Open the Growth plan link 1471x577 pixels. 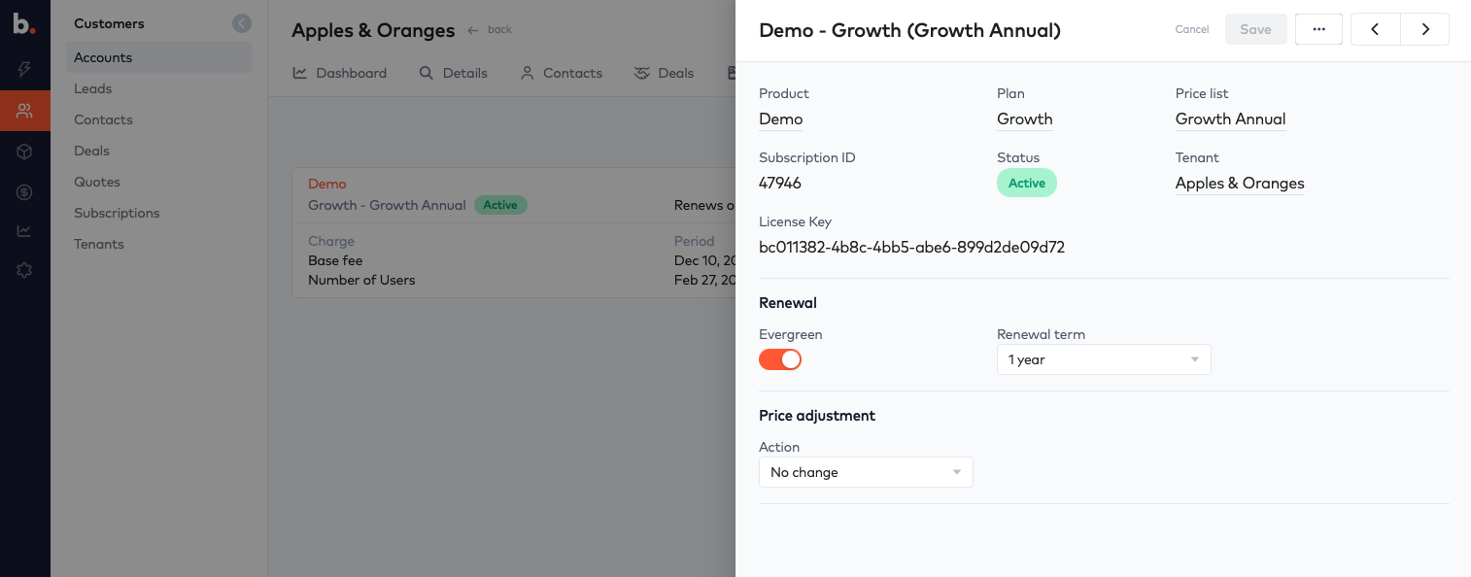click(x=1025, y=119)
